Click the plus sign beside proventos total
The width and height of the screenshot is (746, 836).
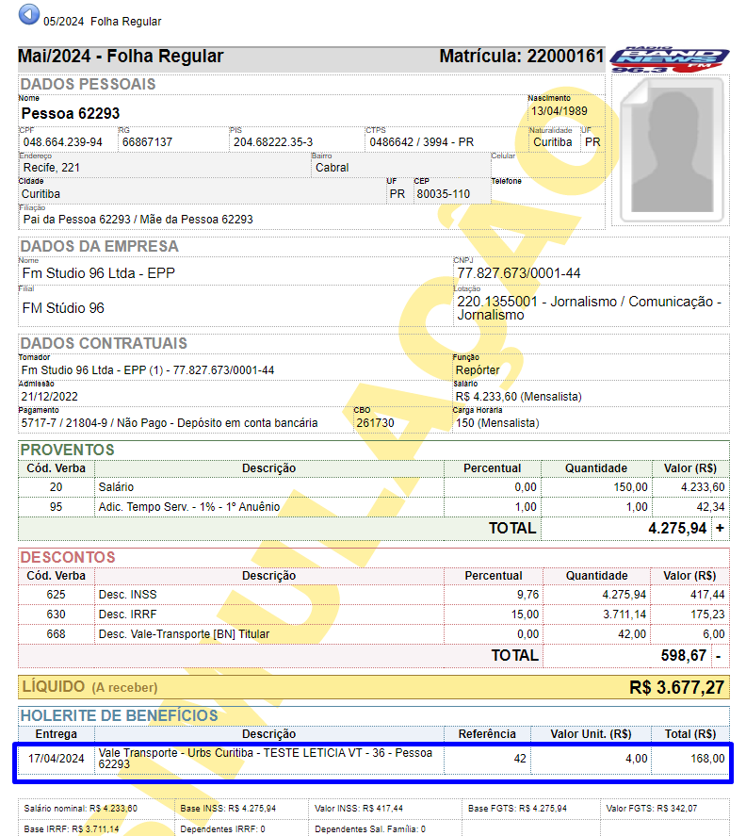pos(720,528)
